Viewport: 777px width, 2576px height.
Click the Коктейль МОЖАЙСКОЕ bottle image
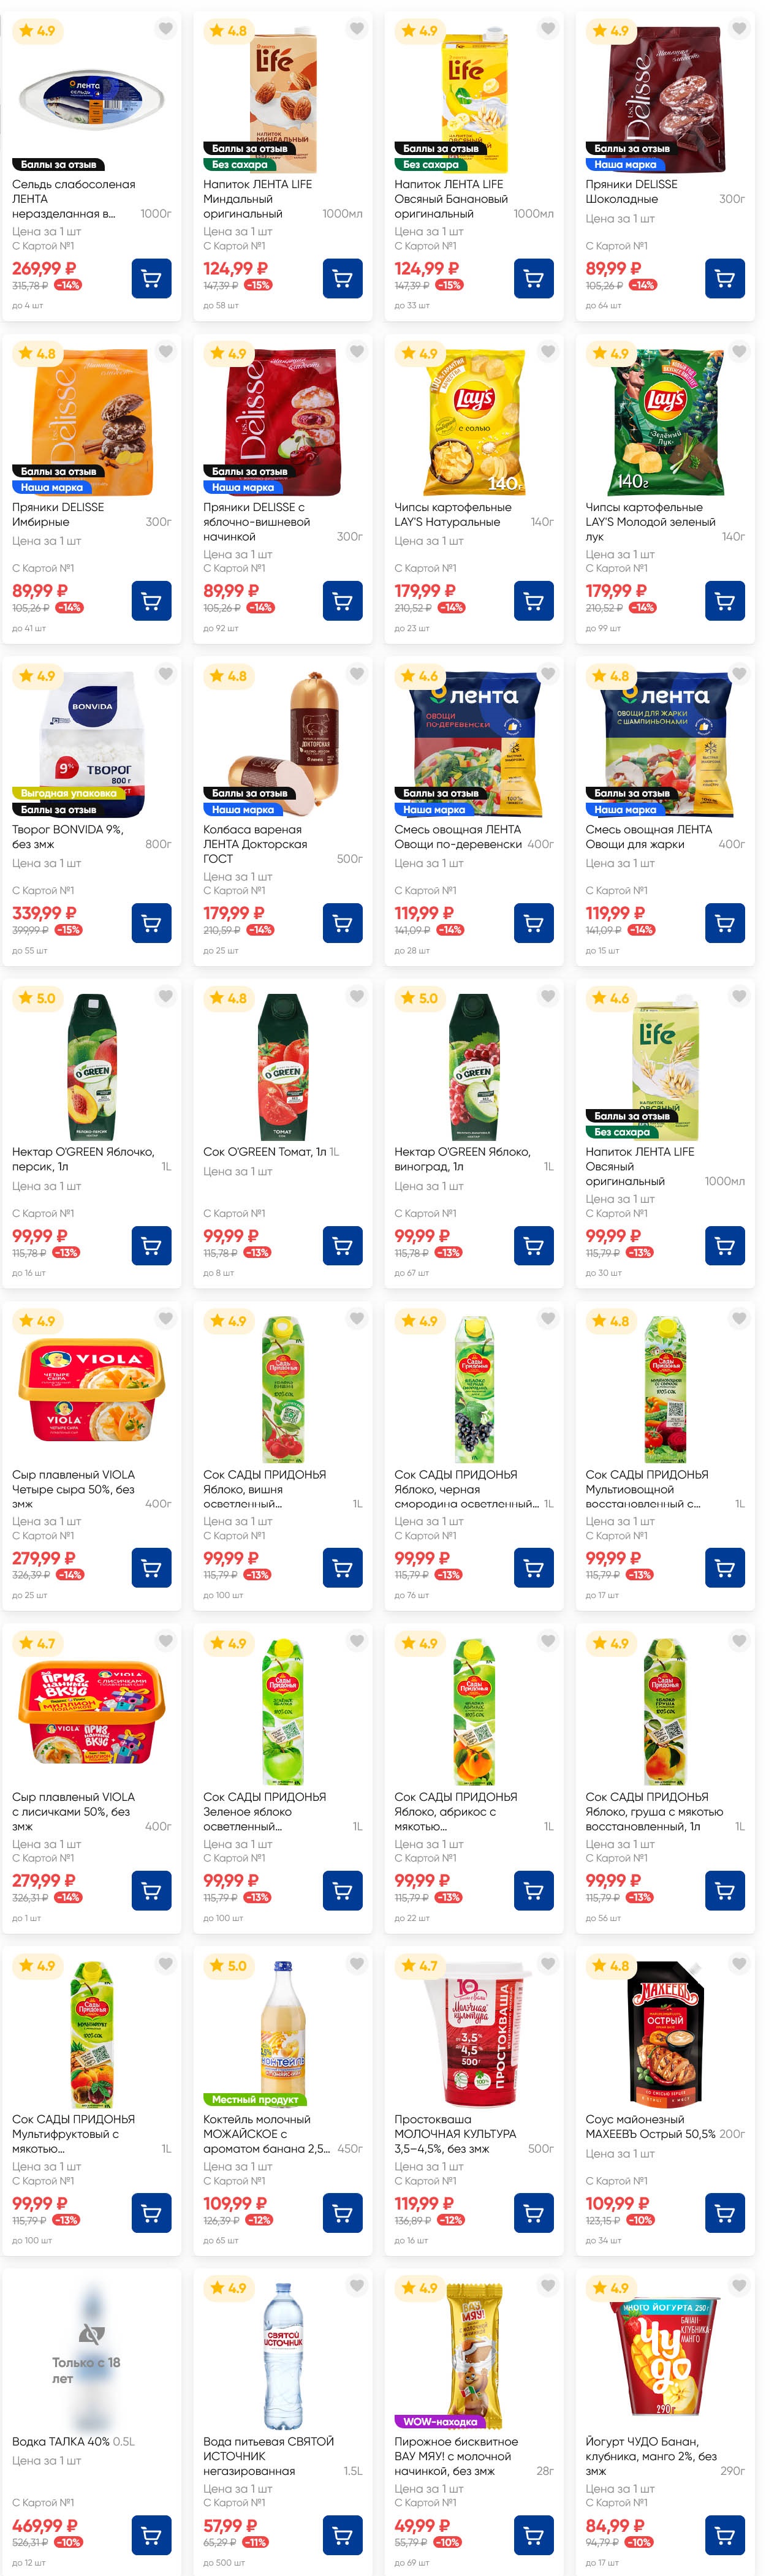[x=283, y=2030]
